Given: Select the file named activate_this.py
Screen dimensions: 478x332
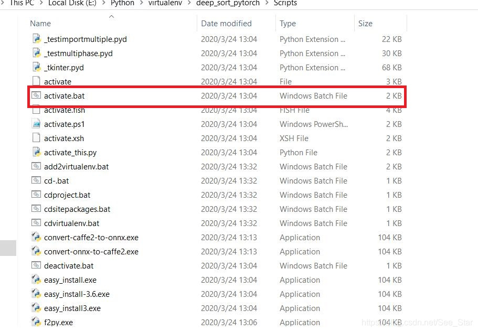Looking at the screenshot, I should pyautogui.click(x=70, y=152).
